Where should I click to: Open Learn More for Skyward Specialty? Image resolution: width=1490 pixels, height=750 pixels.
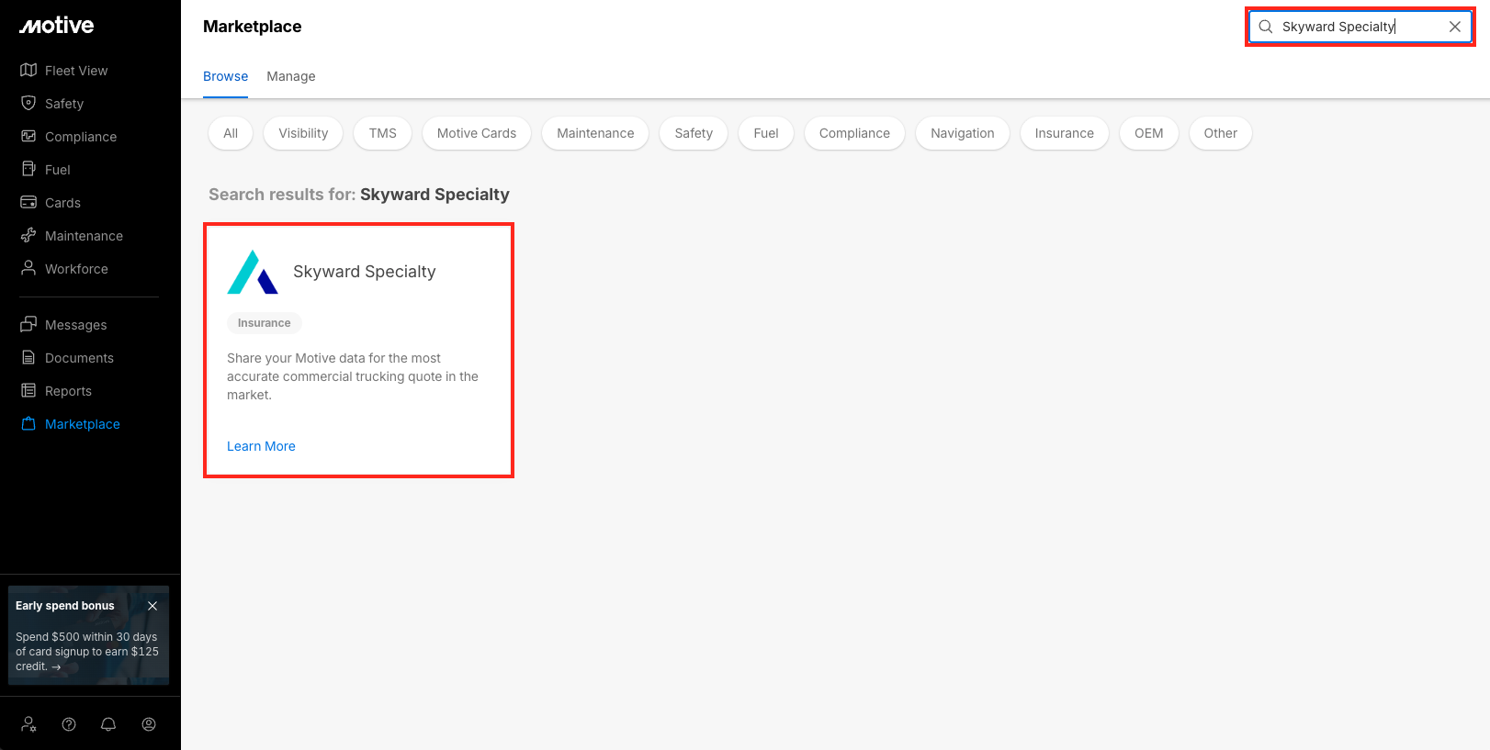click(x=262, y=446)
